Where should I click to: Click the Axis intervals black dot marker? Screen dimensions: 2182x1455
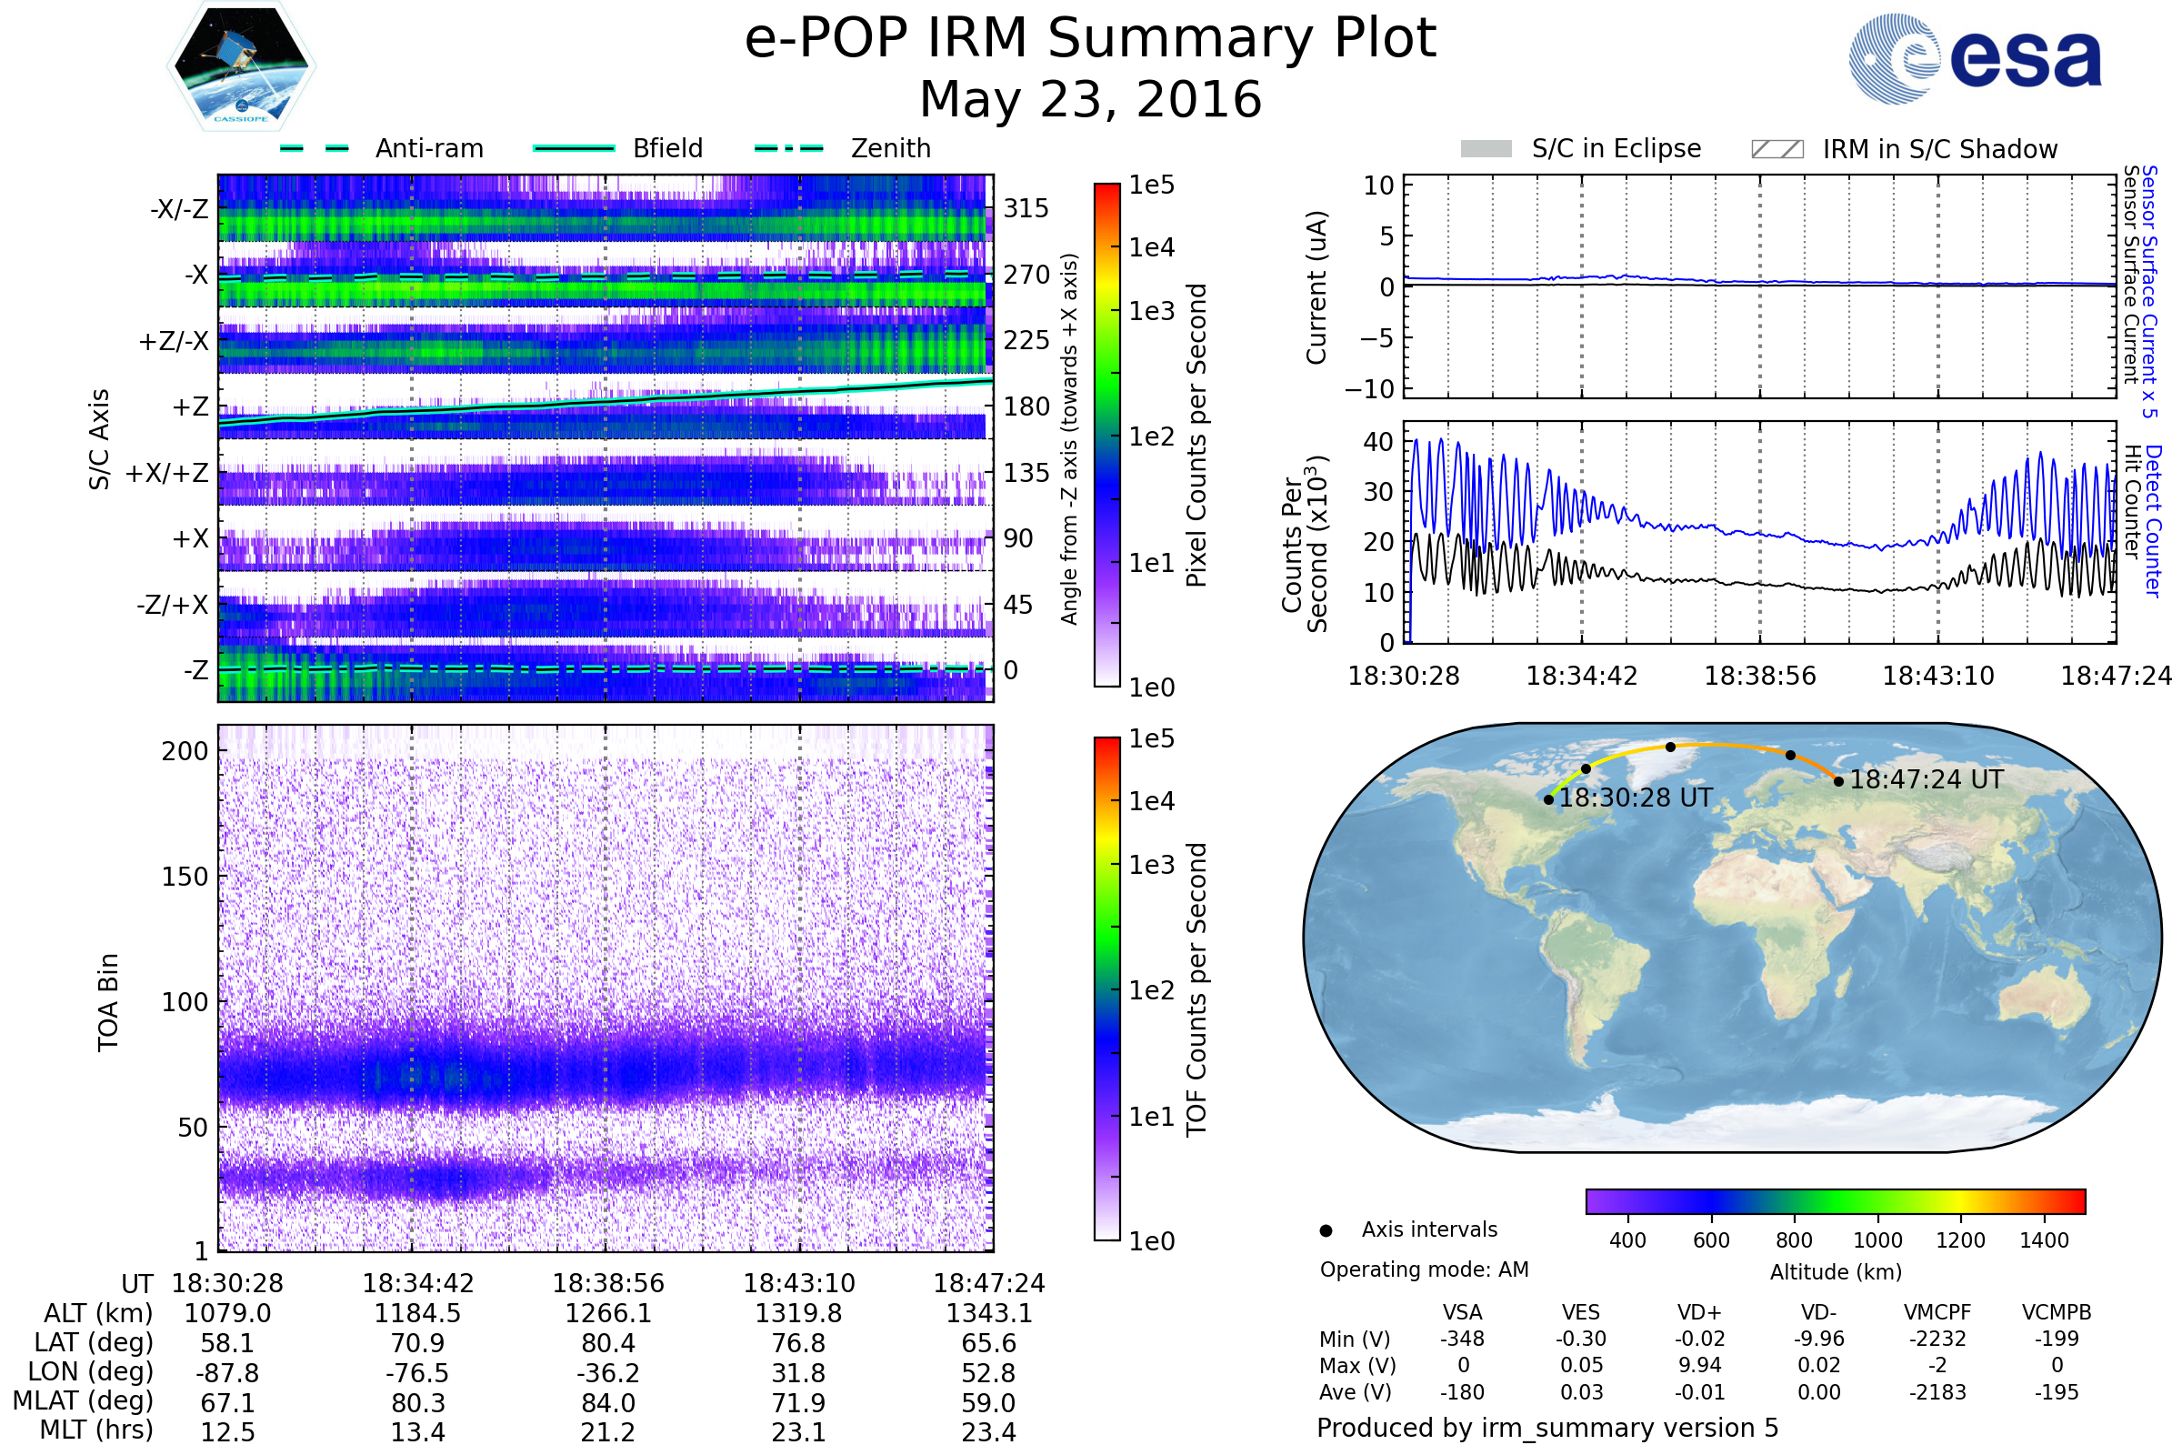point(1326,1230)
